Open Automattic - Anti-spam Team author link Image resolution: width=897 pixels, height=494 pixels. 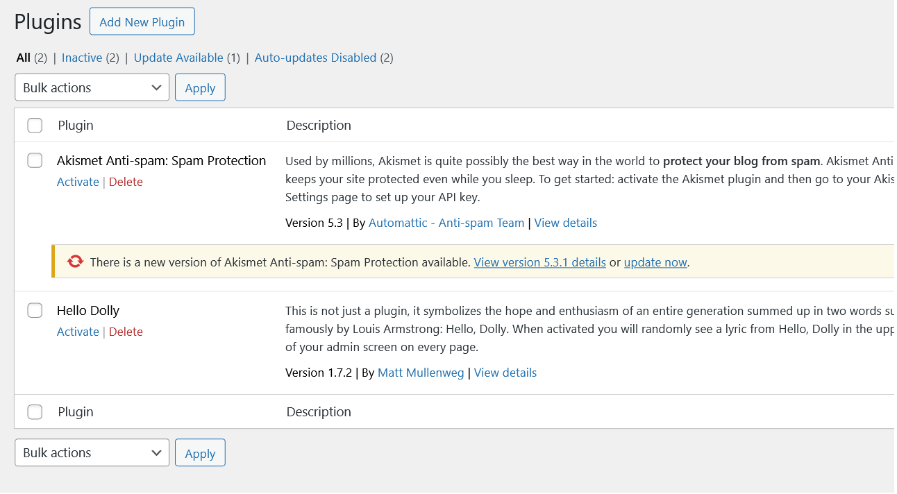click(x=446, y=223)
